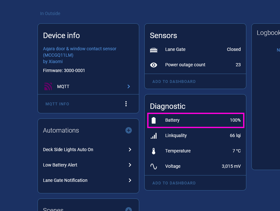280x211 pixels.
Task: Click the Linkquality signal bars icon
Action: click(x=154, y=136)
